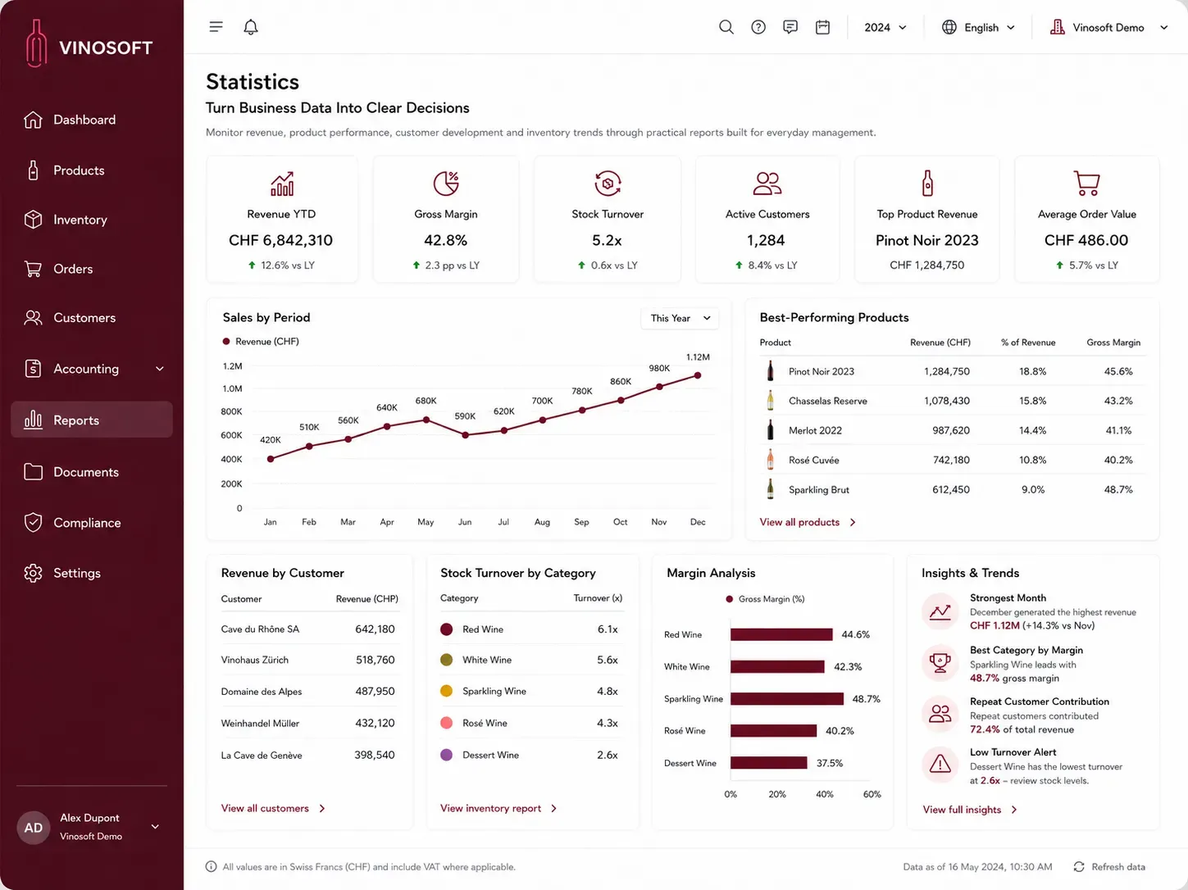
Task: Open Compliance in sidebar
Action: pos(92,523)
